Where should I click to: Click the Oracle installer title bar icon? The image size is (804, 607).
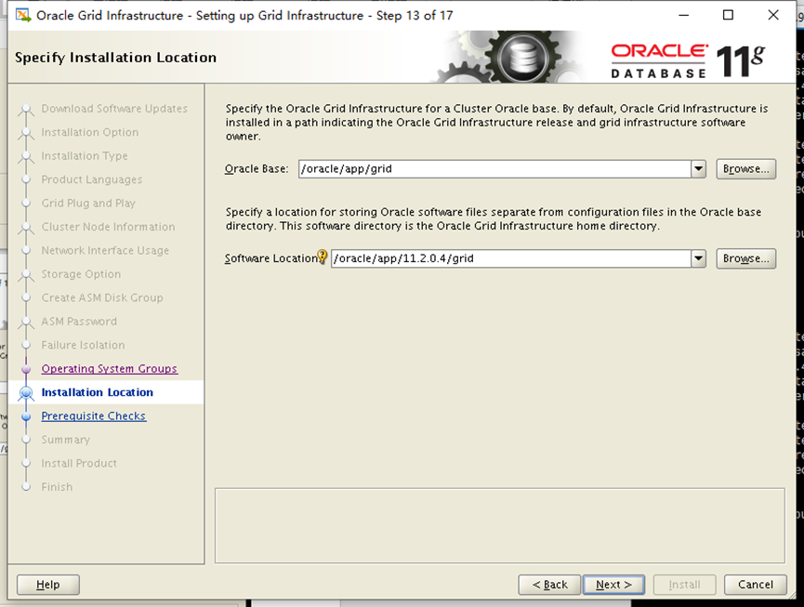click(23, 15)
